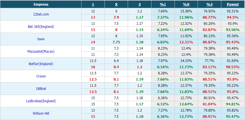245x120 pixels.
Task: Sort by column 2 header
Action: 140,5
